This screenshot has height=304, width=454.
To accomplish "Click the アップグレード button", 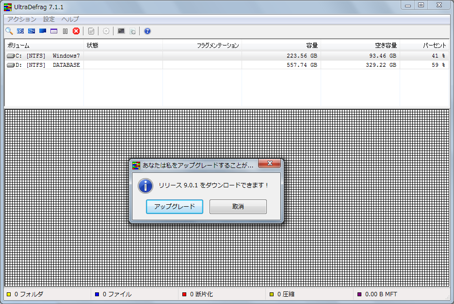I will pyautogui.click(x=175, y=207).
